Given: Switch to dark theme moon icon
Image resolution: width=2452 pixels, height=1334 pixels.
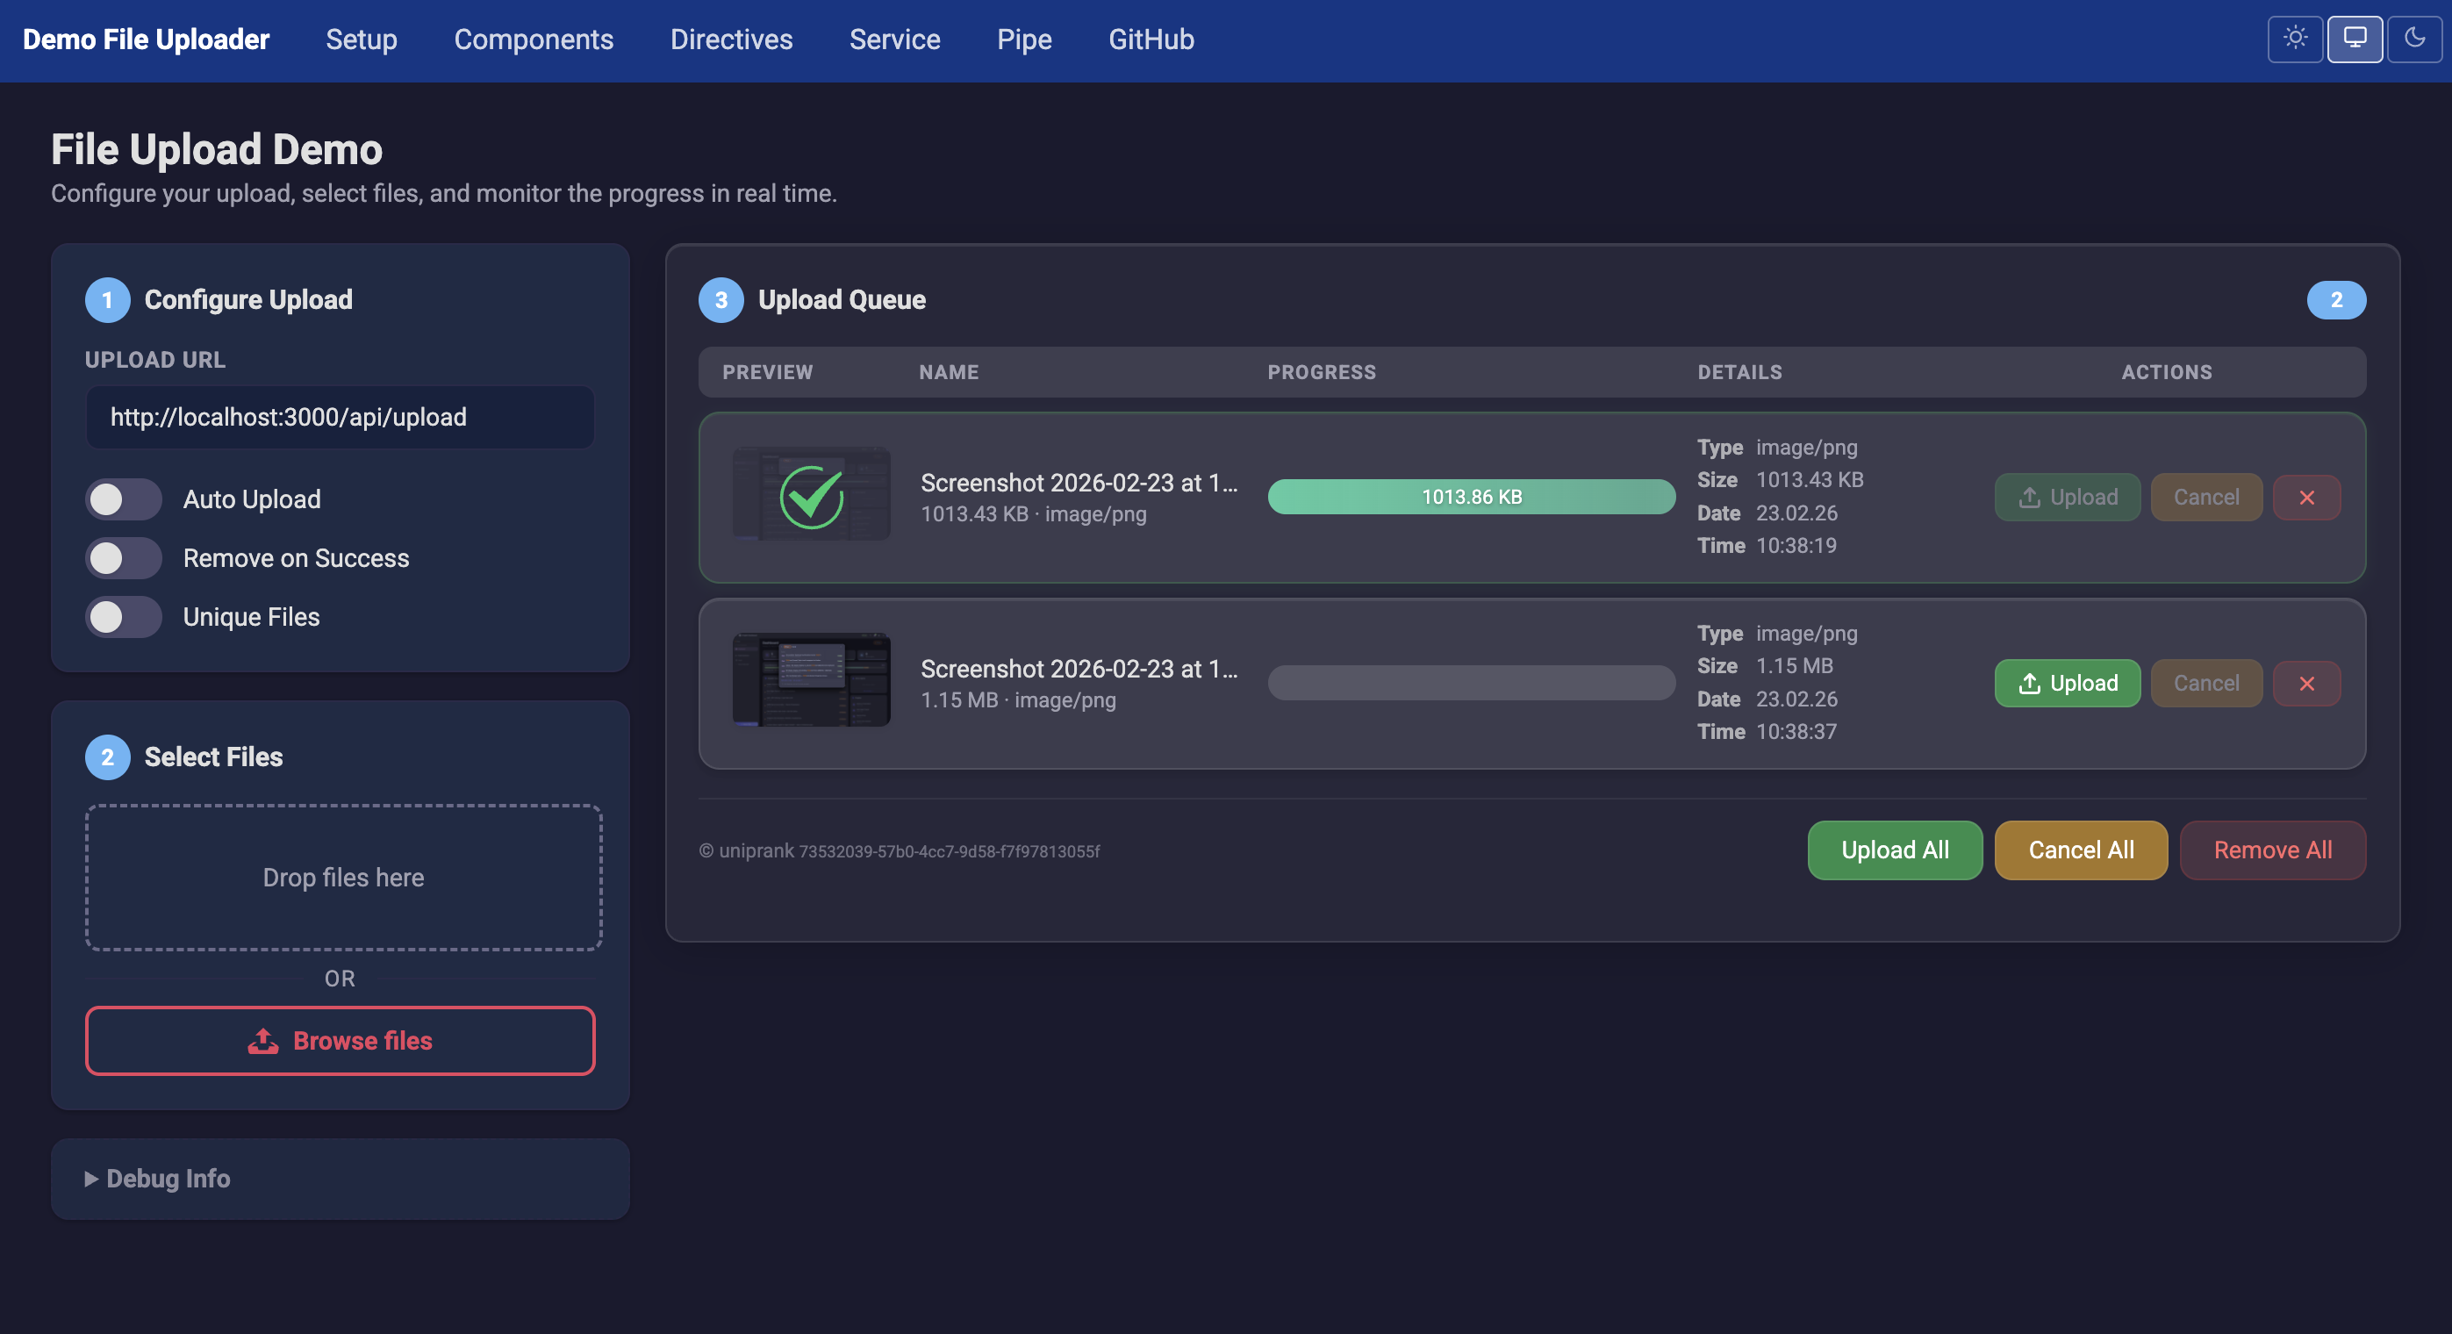Looking at the screenshot, I should [x=2414, y=39].
